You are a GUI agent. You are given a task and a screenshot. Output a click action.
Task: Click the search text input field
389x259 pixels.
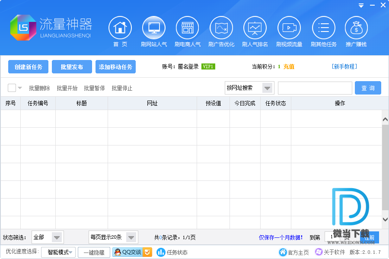[x=315, y=88]
